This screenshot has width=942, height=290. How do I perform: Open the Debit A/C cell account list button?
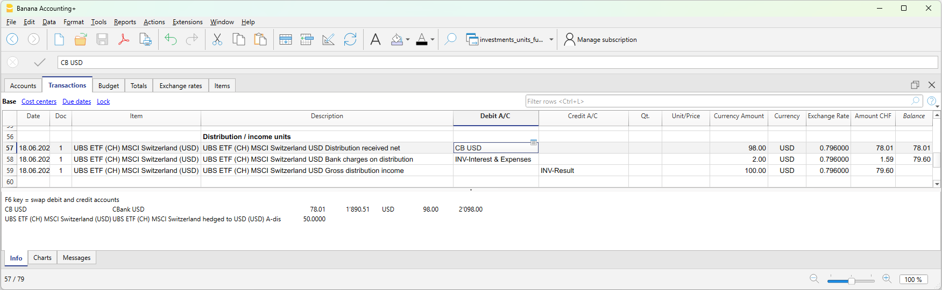pyautogui.click(x=534, y=142)
